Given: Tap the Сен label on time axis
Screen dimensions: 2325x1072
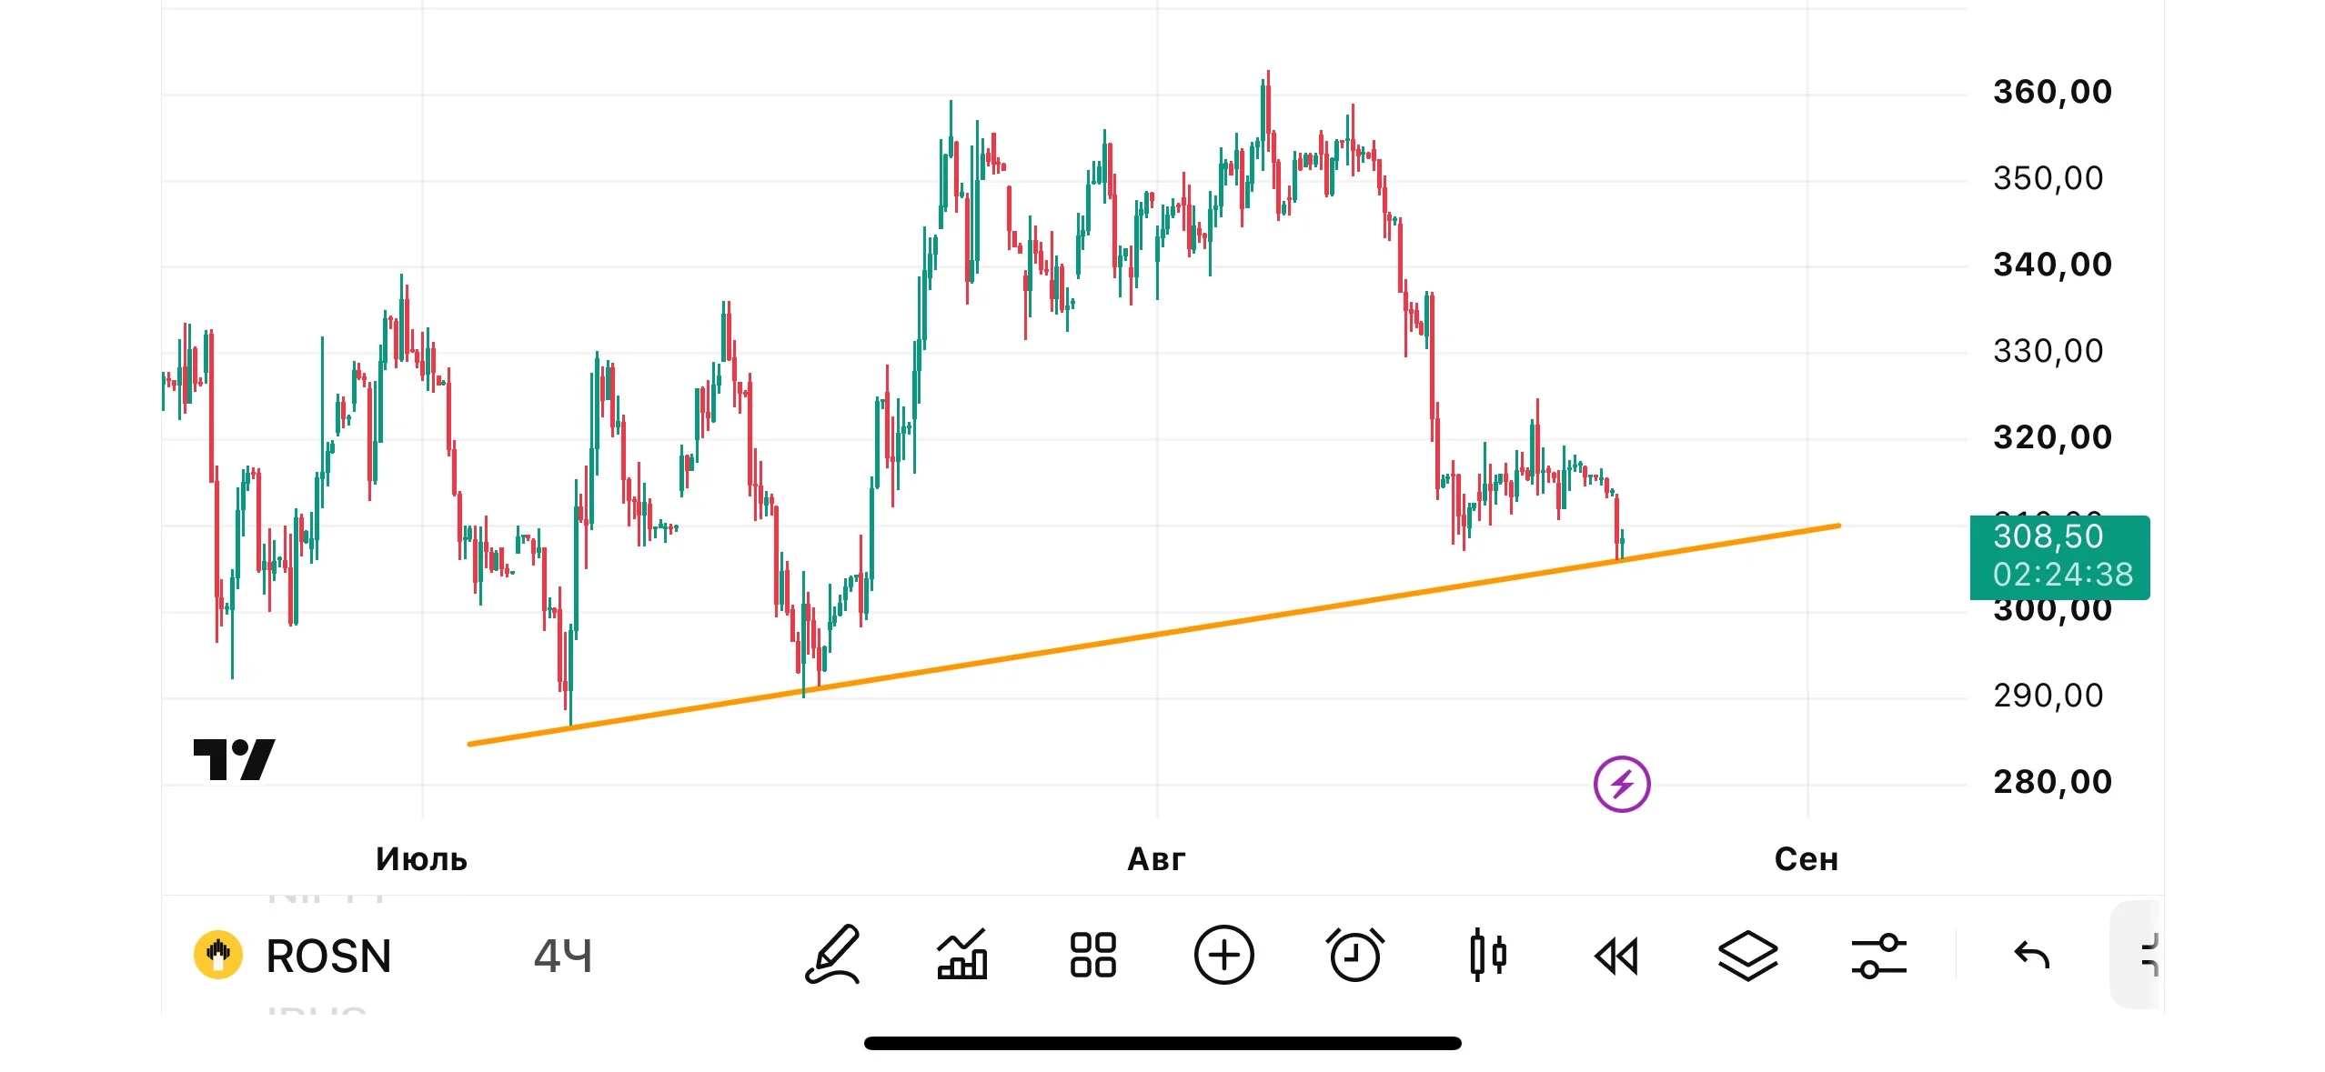Looking at the screenshot, I should click(1807, 859).
